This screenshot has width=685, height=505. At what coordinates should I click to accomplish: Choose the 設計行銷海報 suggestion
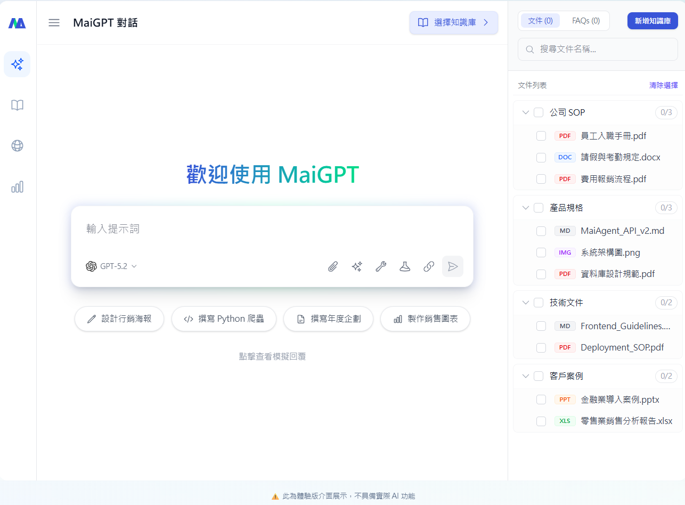coord(119,319)
